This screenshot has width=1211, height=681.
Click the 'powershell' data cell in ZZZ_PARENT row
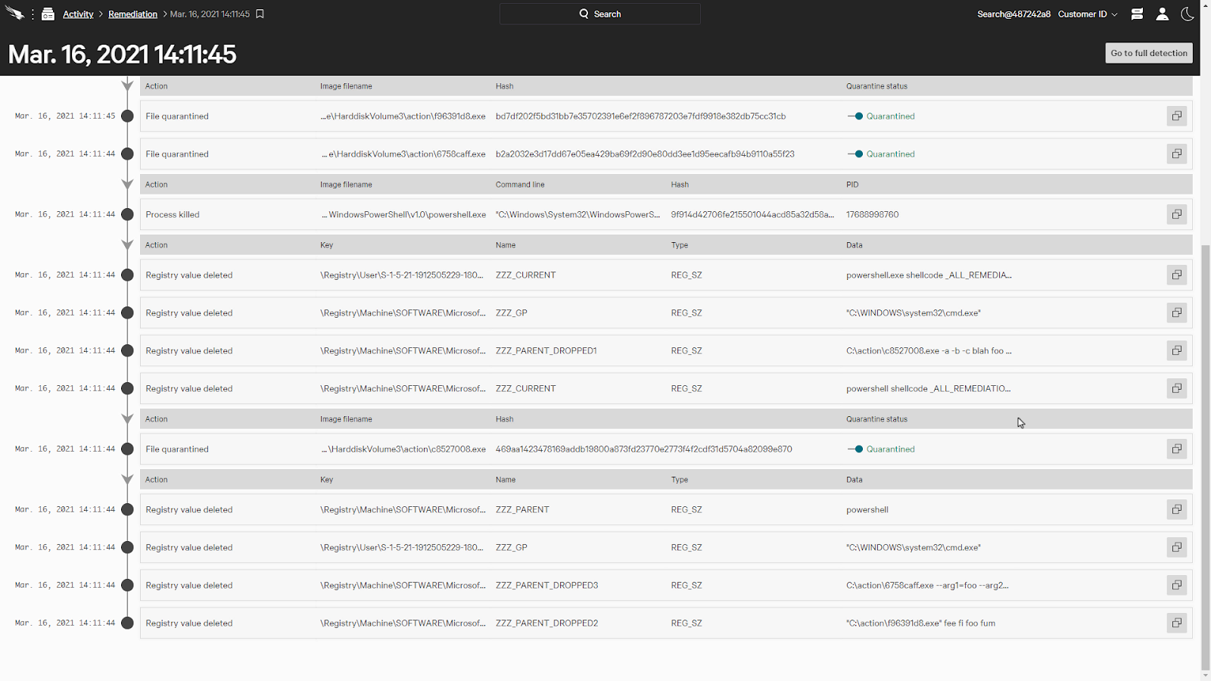click(867, 509)
